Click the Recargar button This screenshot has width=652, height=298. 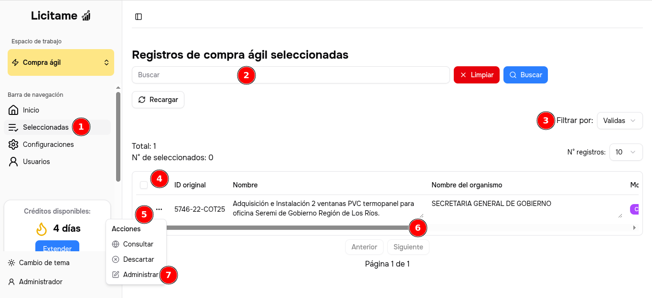(158, 100)
